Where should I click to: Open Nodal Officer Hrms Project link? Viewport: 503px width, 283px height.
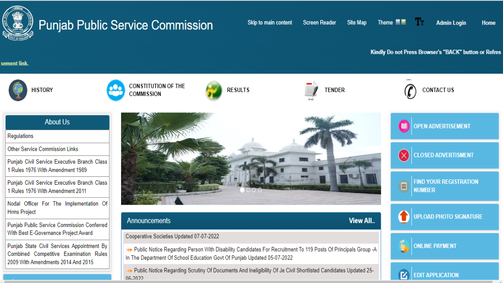tap(57, 208)
